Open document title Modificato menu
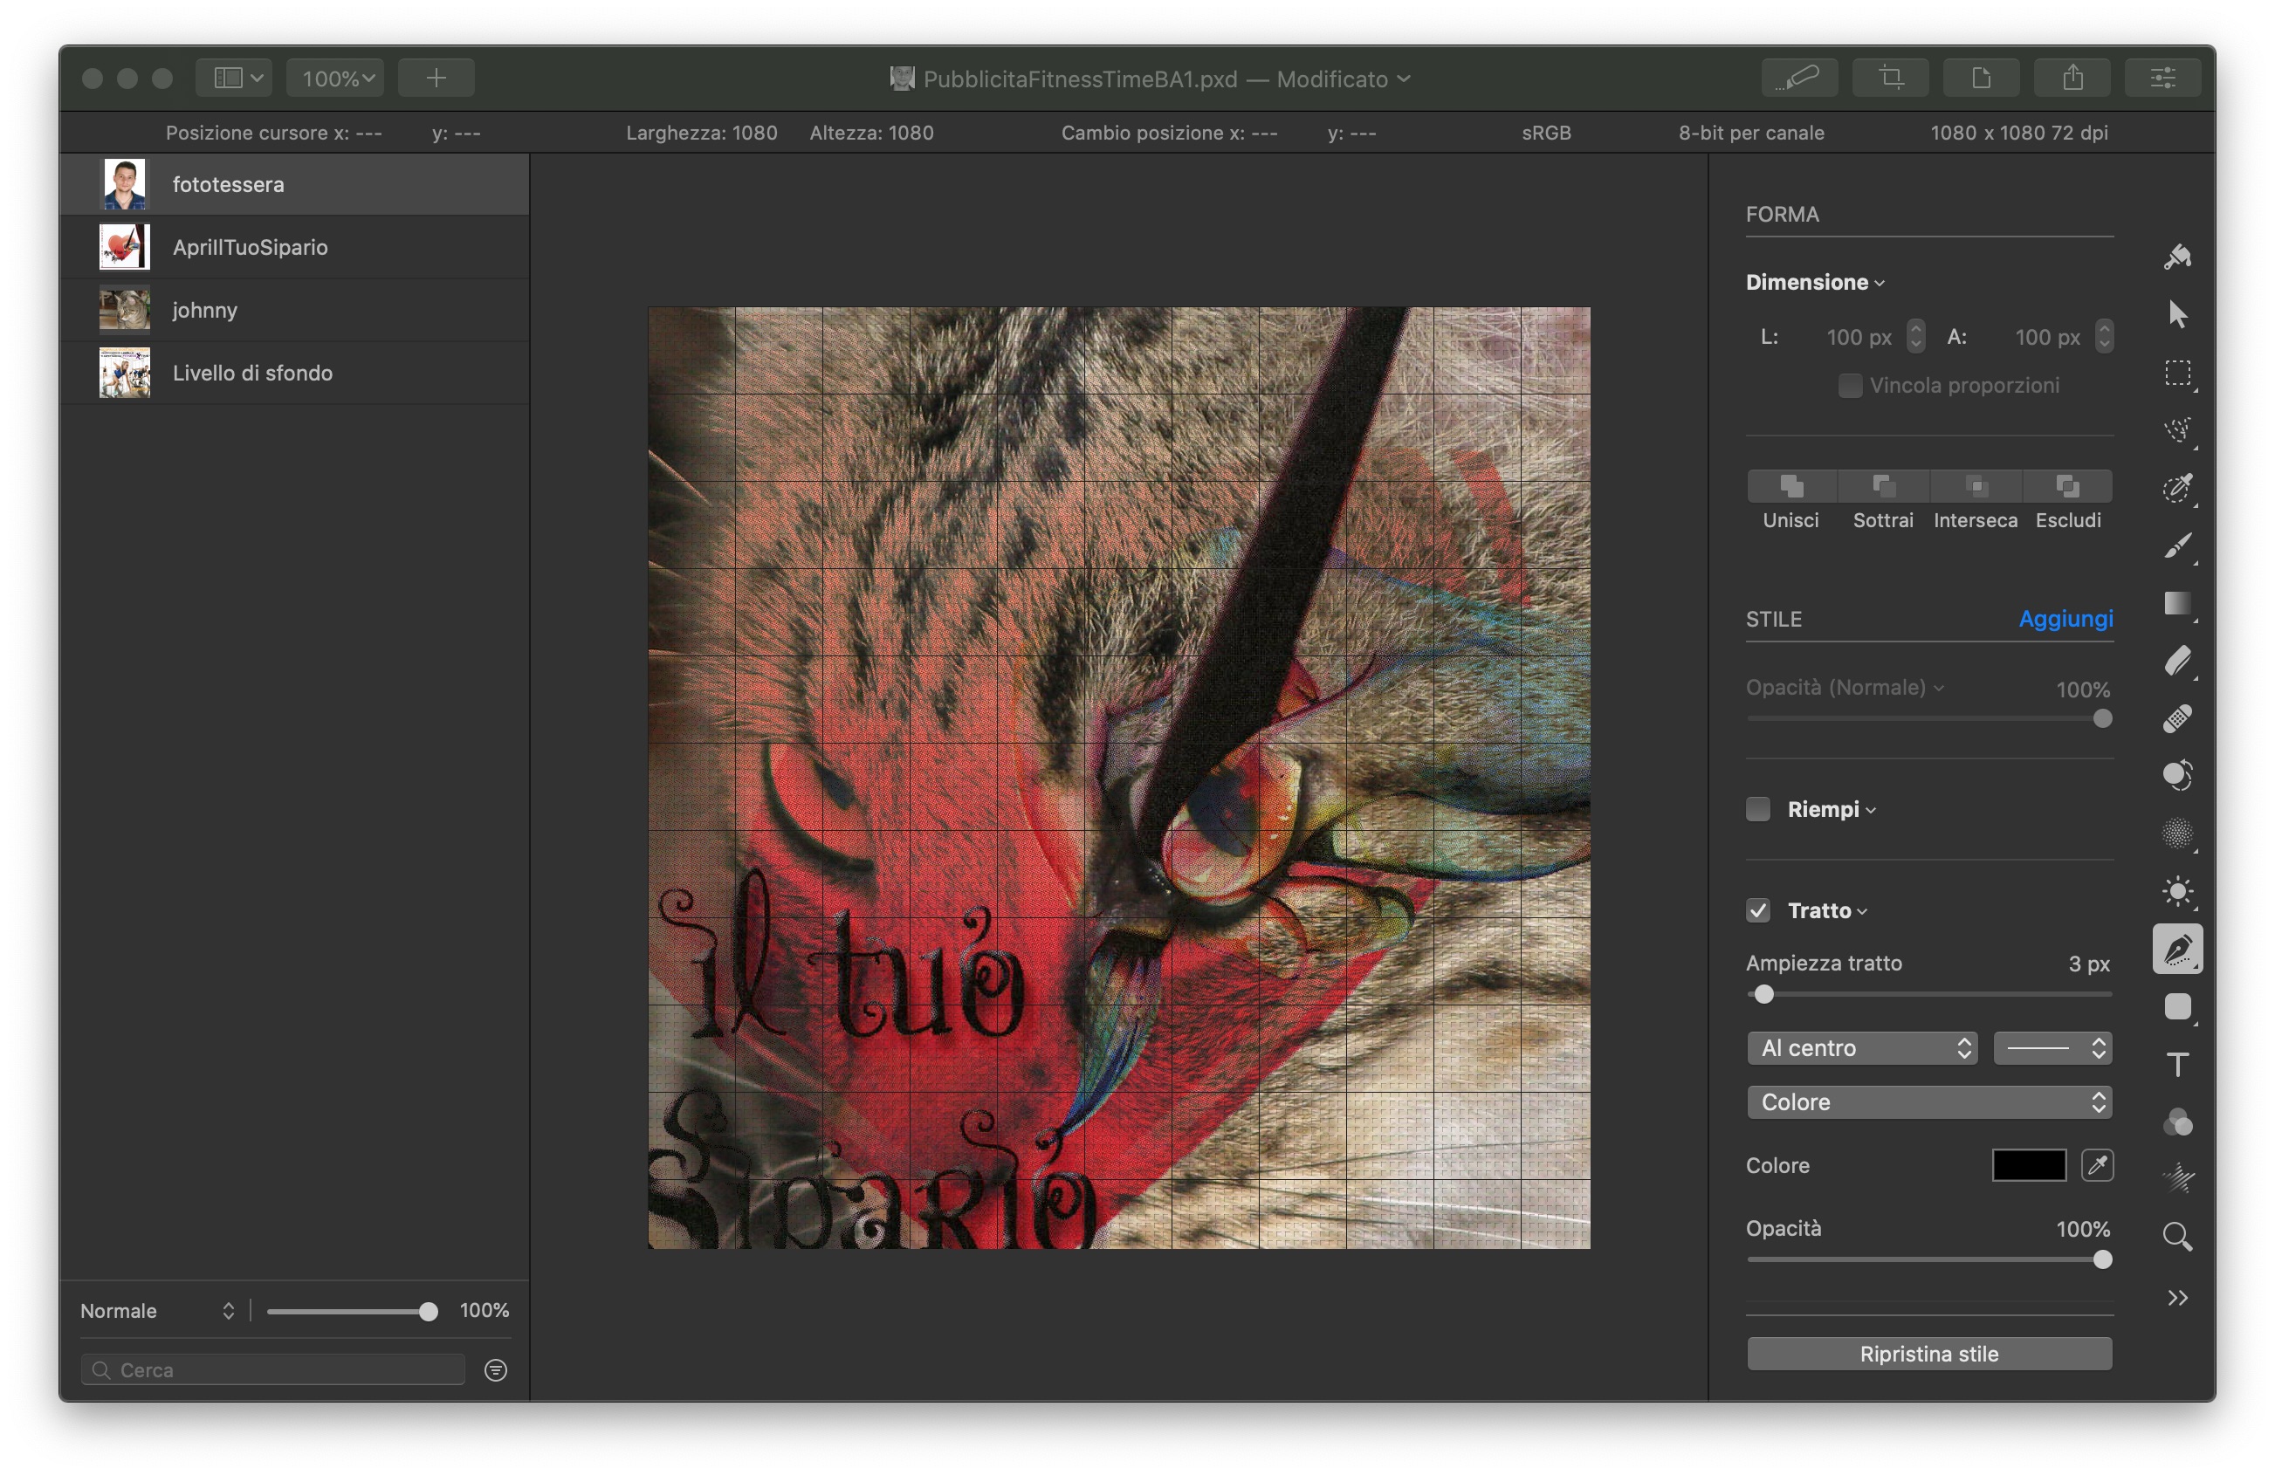This screenshot has width=2275, height=1475. point(1343,79)
